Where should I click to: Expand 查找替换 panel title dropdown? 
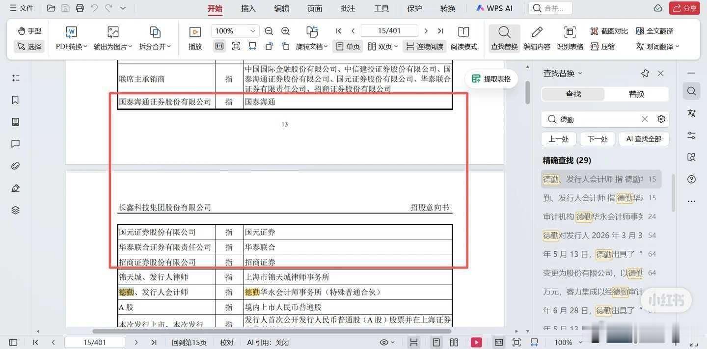click(x=580, y=73)
